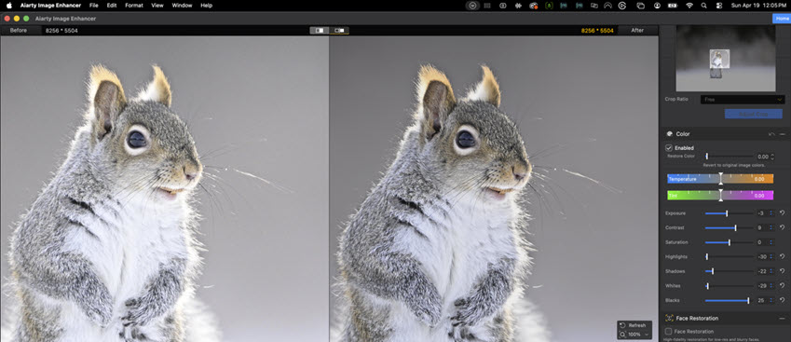
Task: Toggle the Color Enabled checkbox
Action: point(669,148)
